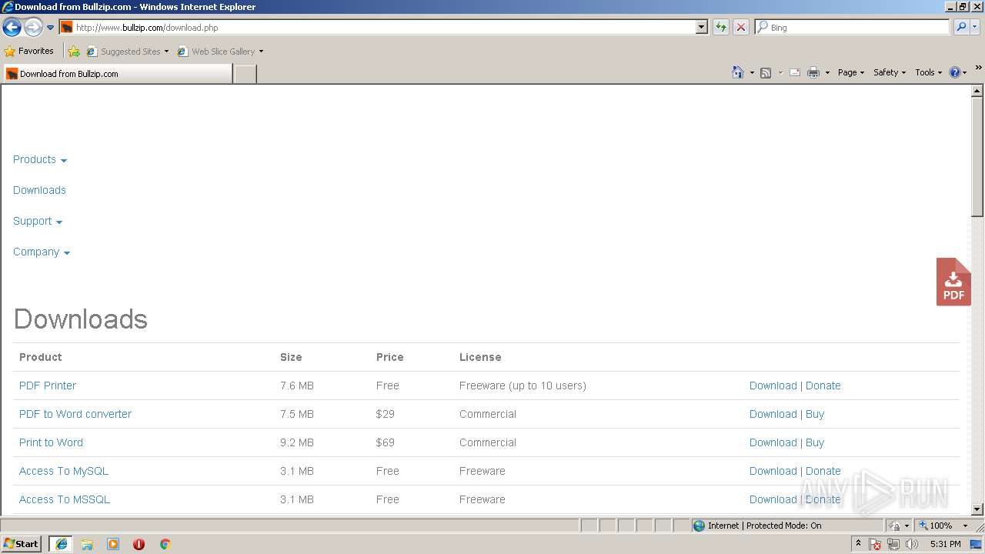
Task: Click the Internet Explorer taskbar icon
Action: [61, 544]
